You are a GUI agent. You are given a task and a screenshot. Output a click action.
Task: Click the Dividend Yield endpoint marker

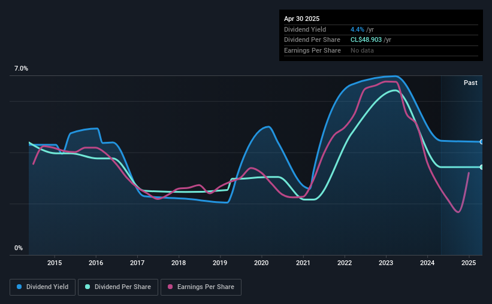click(x=482, y=142)
